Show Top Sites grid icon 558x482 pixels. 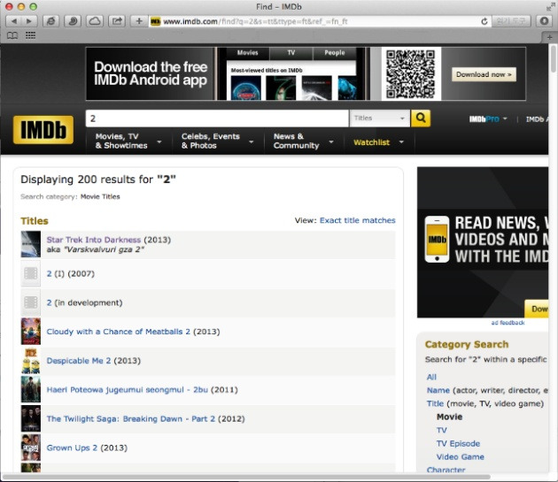[31, 35]
